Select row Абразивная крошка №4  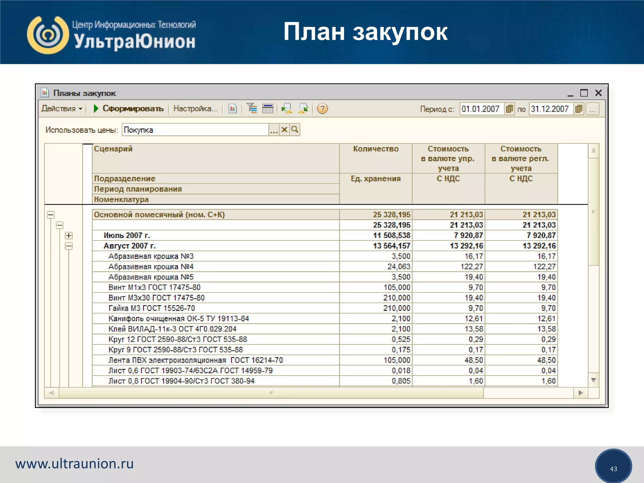point(325,267)
